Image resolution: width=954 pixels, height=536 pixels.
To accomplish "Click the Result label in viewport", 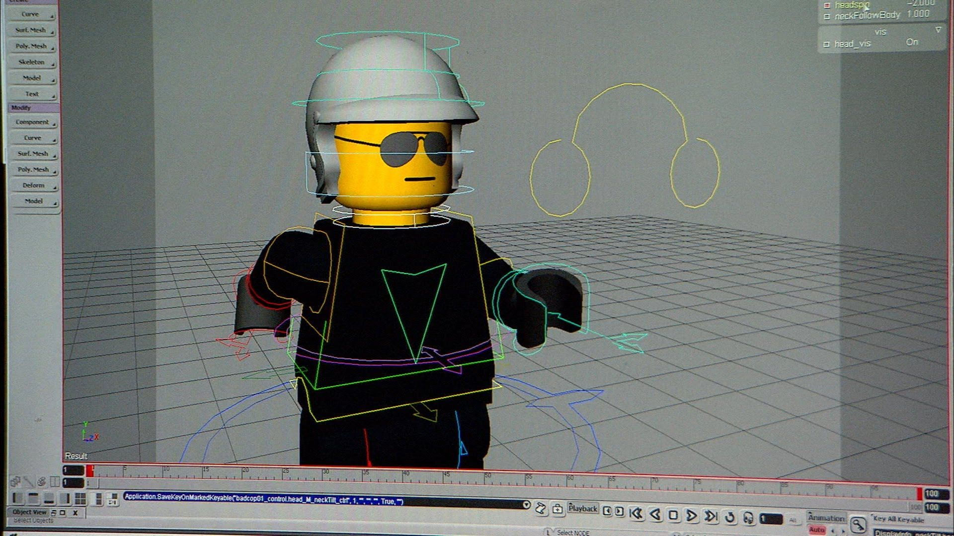I will tap(76, 456).
